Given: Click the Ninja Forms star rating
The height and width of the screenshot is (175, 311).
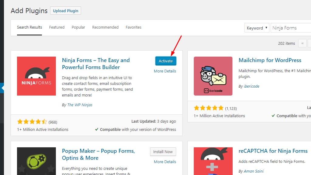Looking at the screenshot, I should [32, 122].
